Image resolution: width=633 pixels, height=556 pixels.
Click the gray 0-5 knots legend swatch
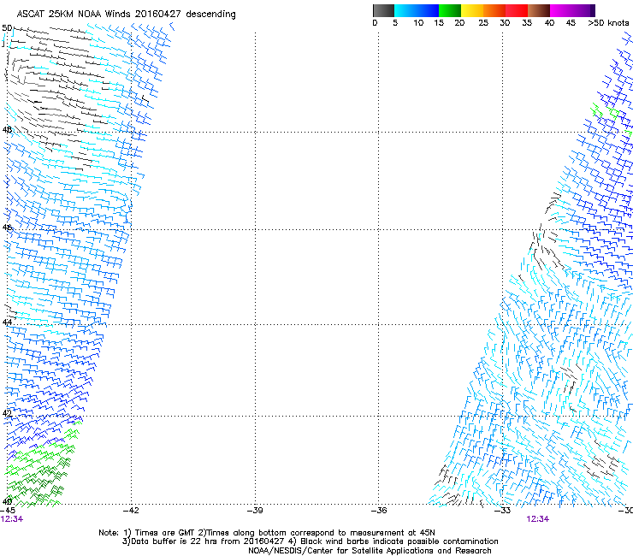coord(383,10)
